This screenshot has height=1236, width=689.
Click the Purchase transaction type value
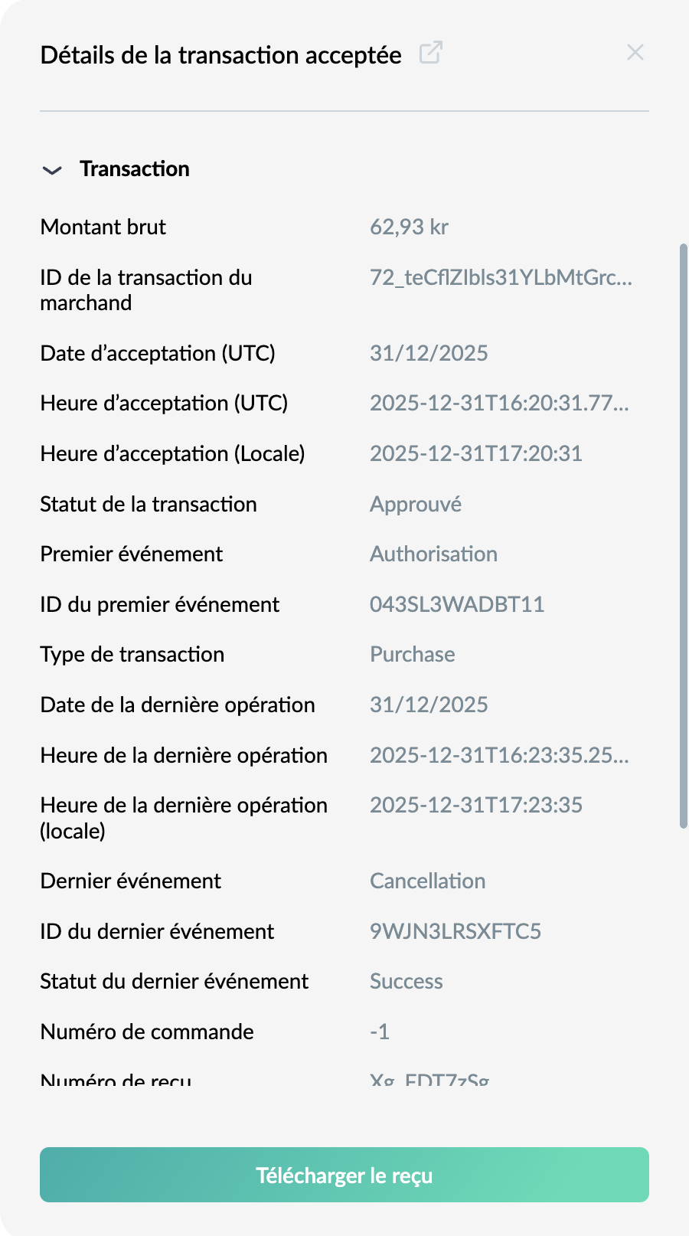coord(413,655)
